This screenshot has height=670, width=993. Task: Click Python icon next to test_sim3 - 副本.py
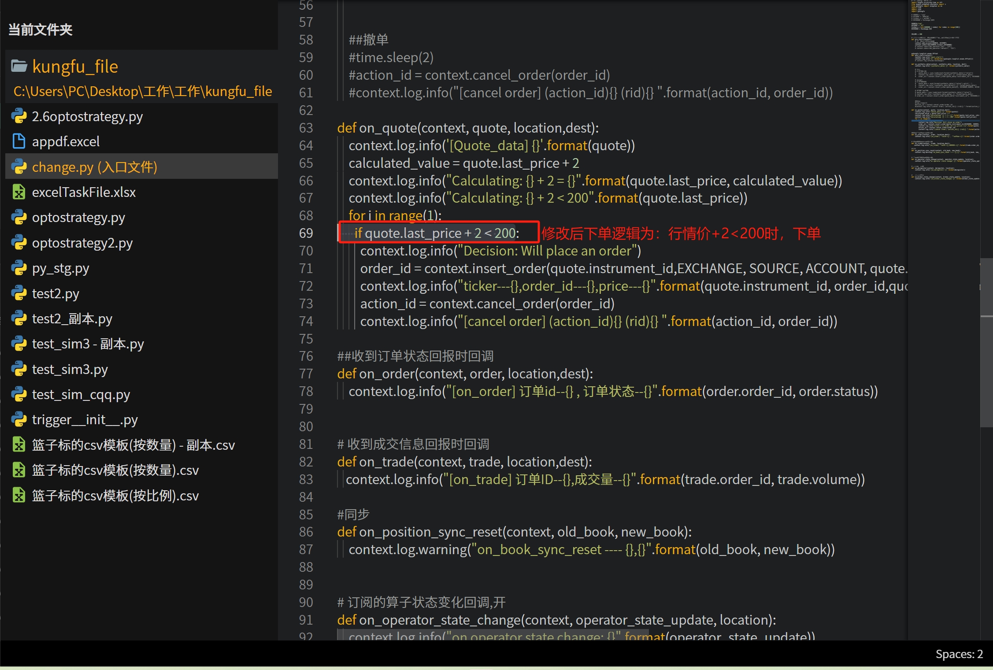coord(19,344)
